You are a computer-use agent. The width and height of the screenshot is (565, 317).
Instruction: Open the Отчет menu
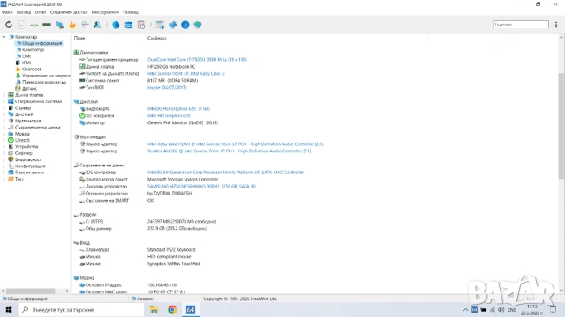[41, 12]
